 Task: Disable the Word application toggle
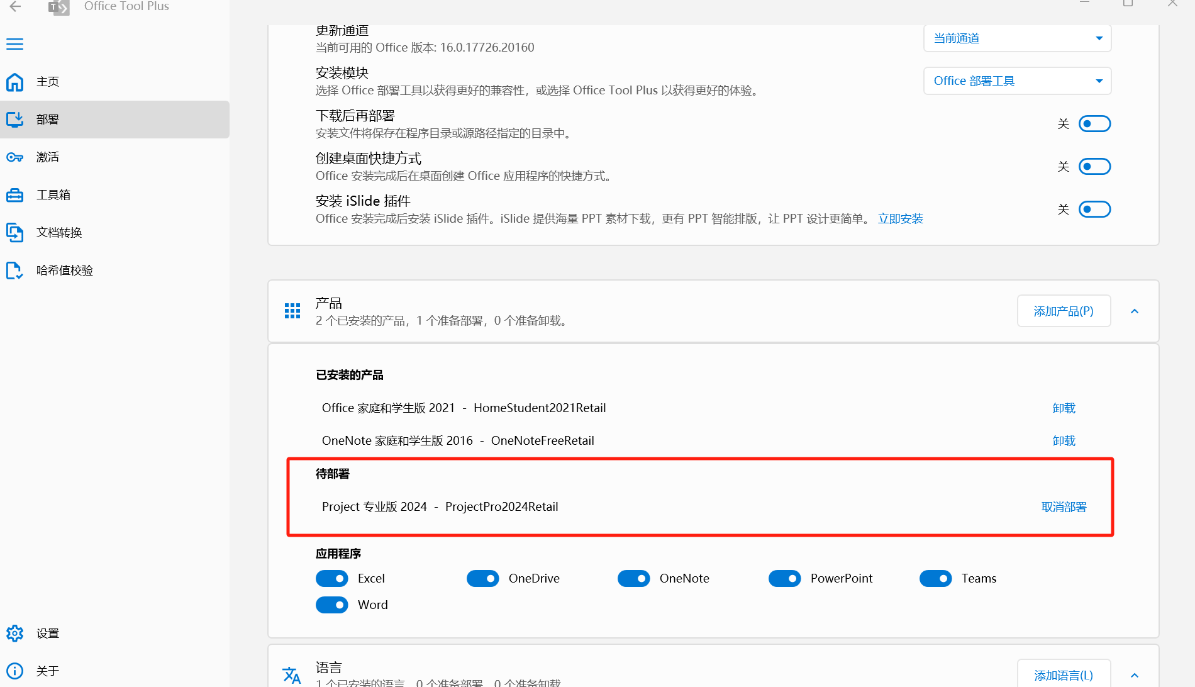click(x=332, y=605)
